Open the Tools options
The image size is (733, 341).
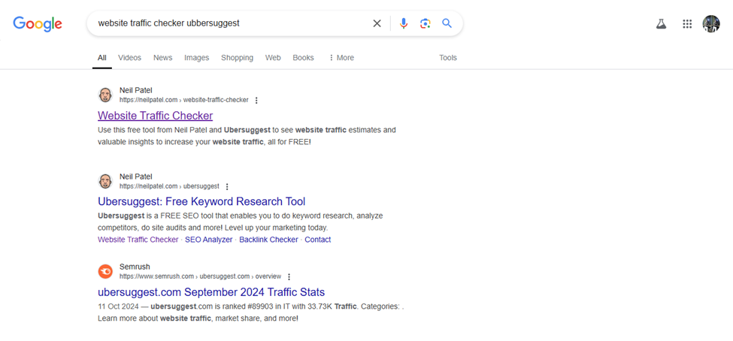[x=448, y=58]
